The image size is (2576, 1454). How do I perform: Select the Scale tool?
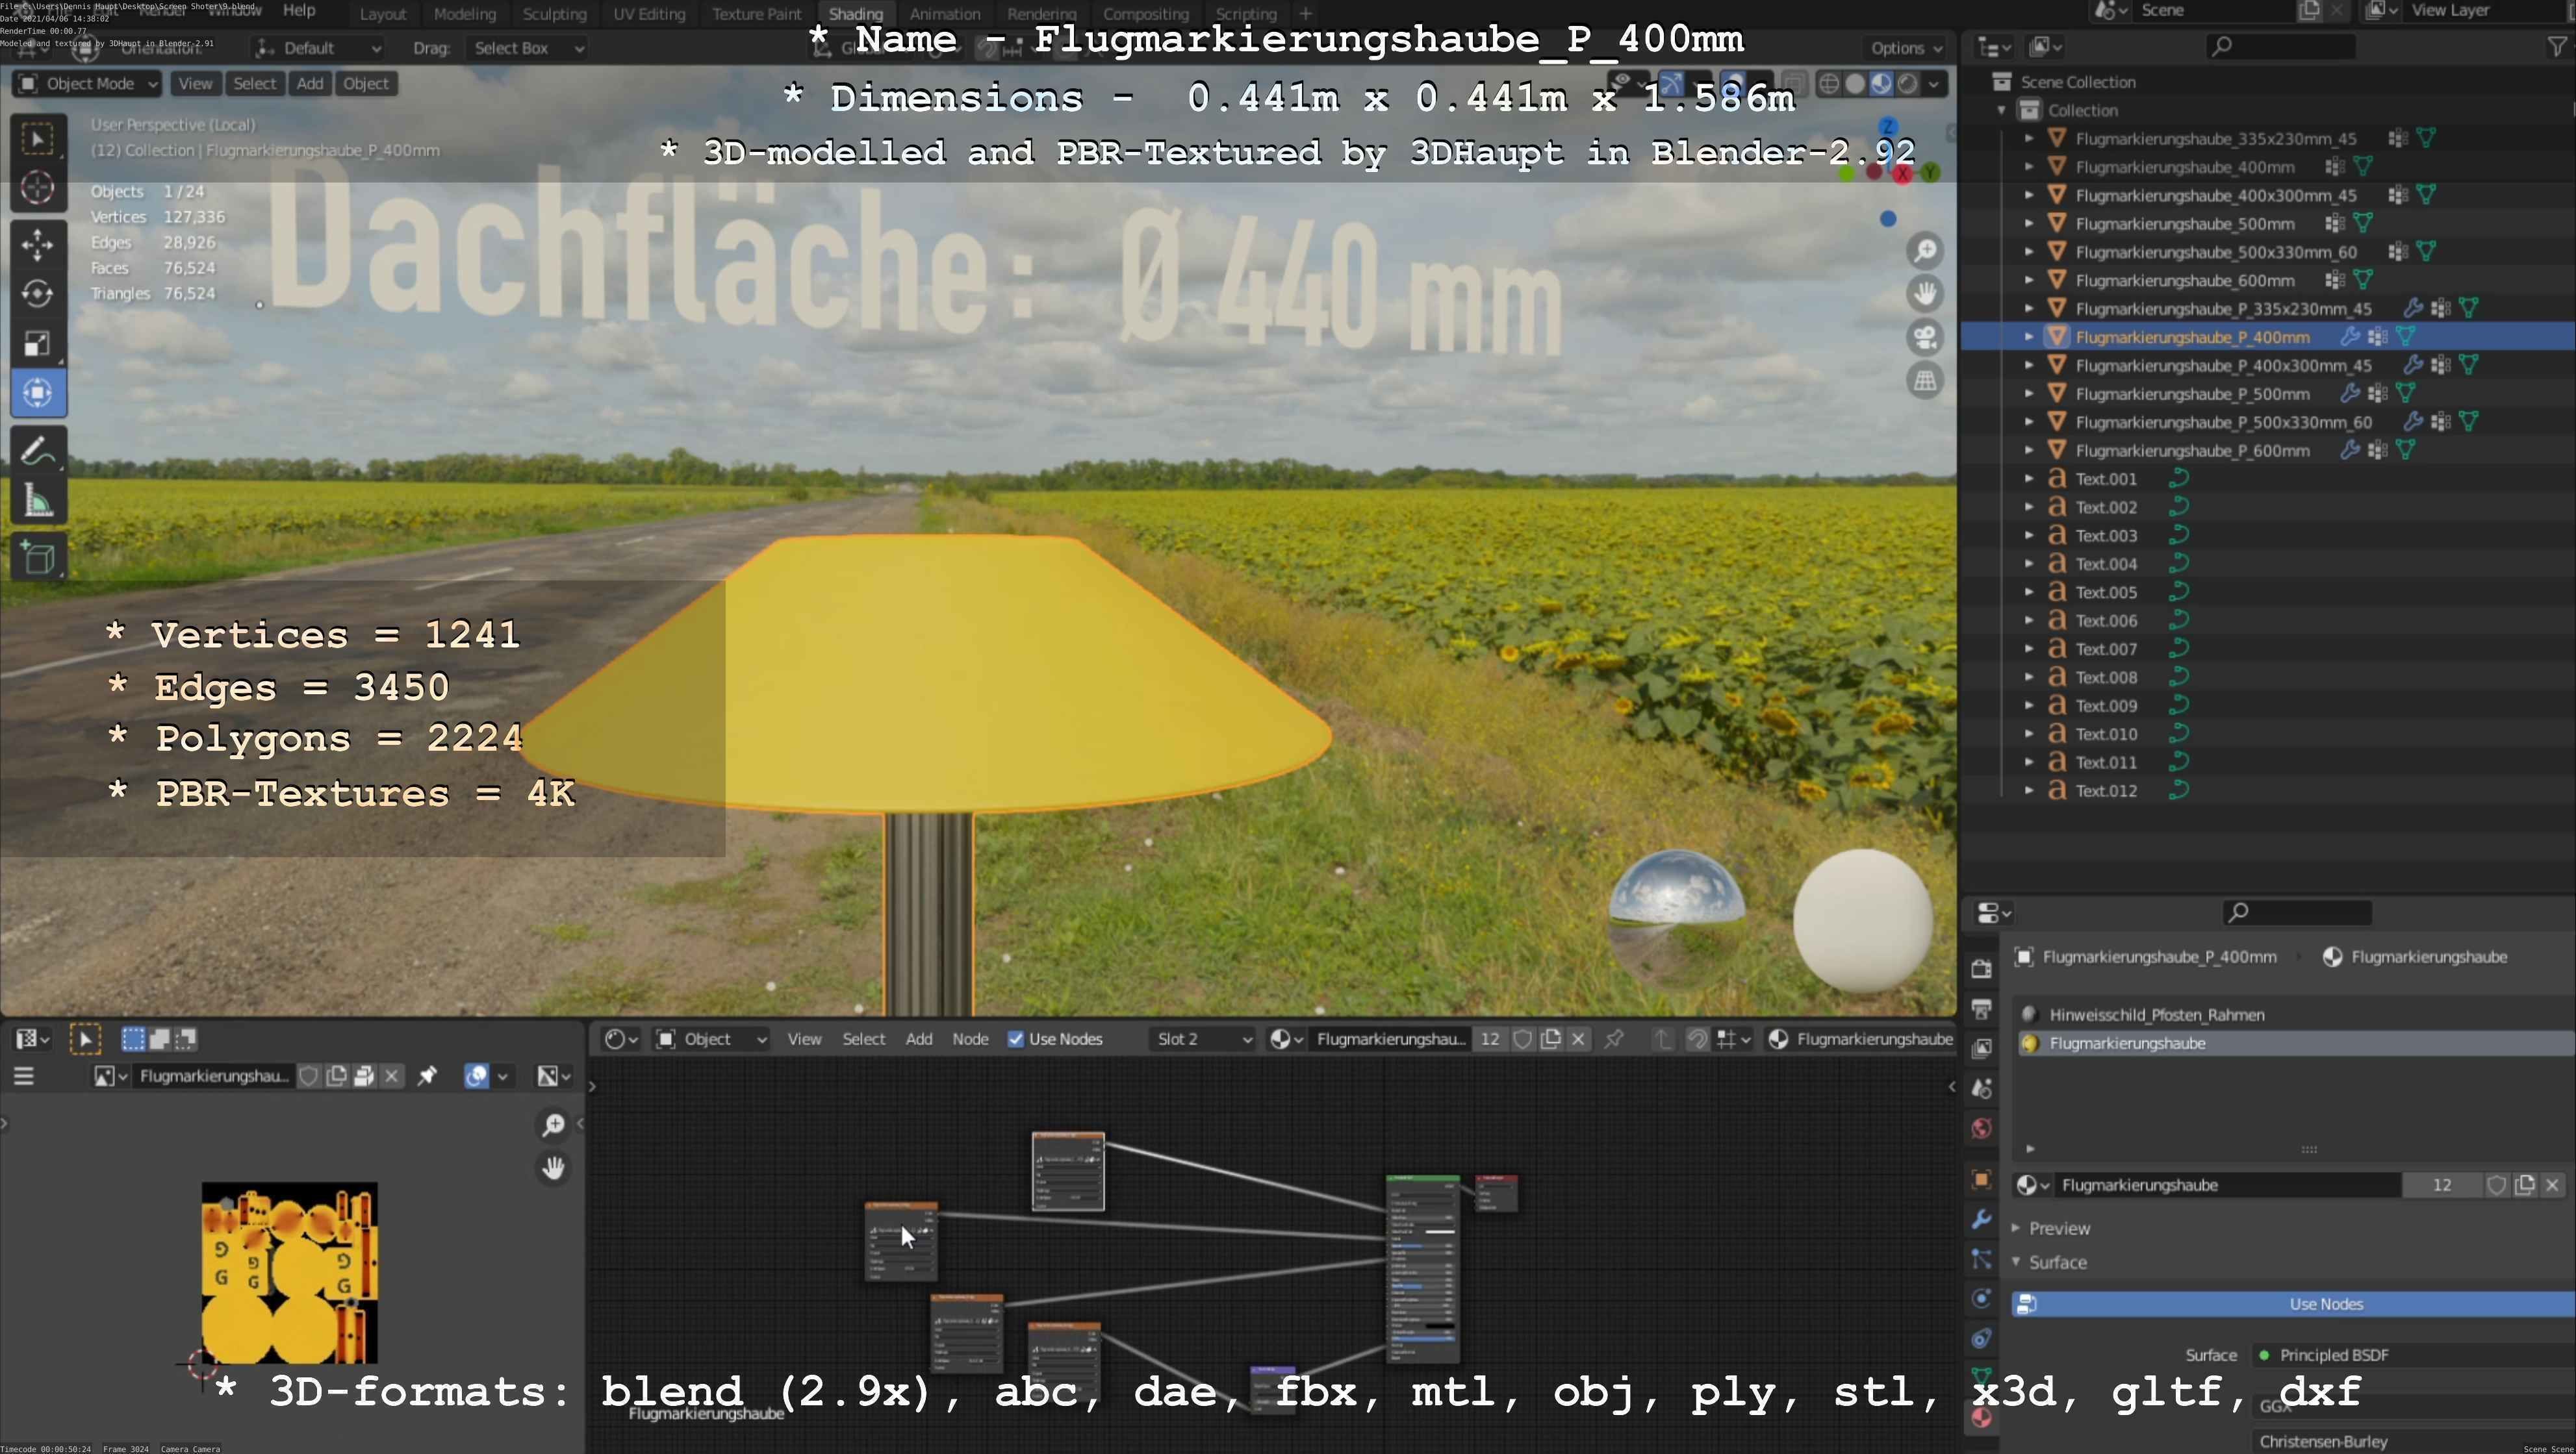tap(38, 343)
